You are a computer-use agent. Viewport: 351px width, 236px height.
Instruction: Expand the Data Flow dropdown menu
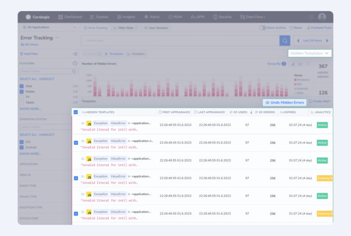click(x=253, y=17)
